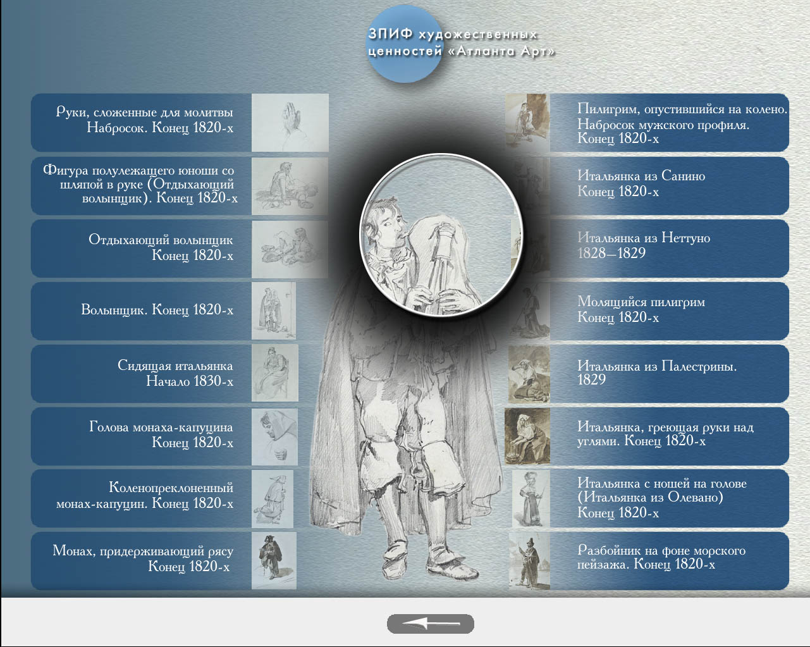Click the Palestrina Italian woman thumbnail

pos(529,374)
